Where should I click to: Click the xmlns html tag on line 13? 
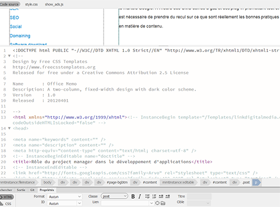[70, 117]
